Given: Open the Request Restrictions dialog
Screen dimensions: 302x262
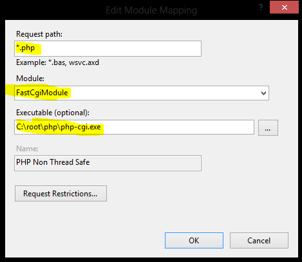Looking at the screenshot, I should point(61,193).
